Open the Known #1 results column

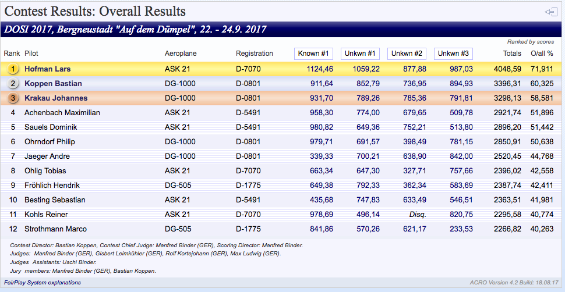tap(313, 54)
